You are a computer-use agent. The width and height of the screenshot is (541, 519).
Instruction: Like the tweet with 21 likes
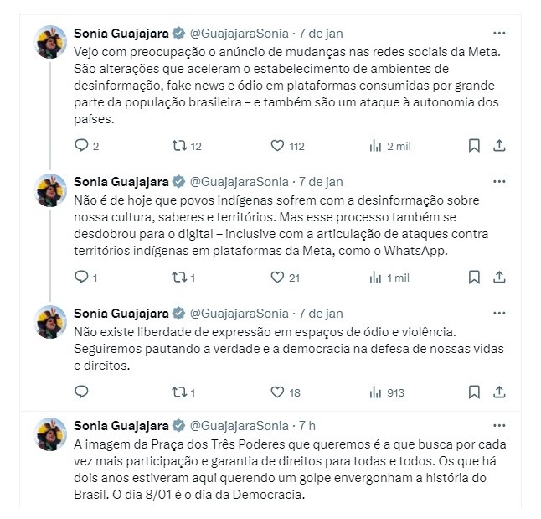[x=278, y=278]
